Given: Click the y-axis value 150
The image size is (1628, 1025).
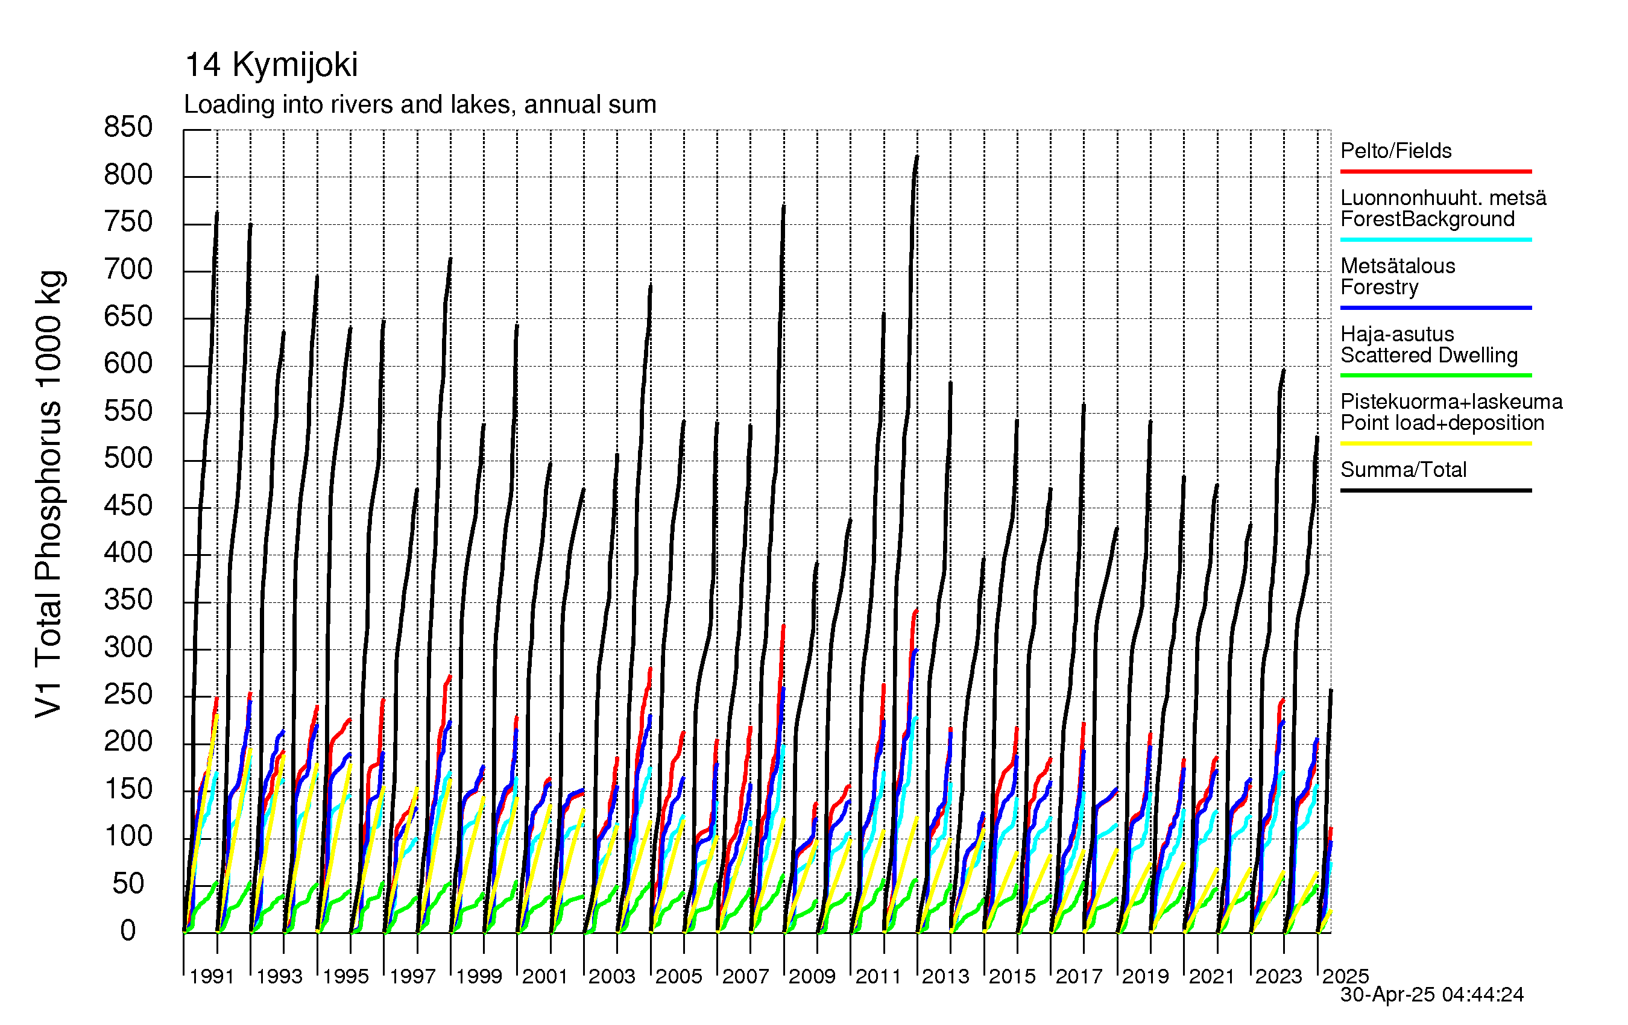Looking at the screenshot, I should click(x=128, y=789).
